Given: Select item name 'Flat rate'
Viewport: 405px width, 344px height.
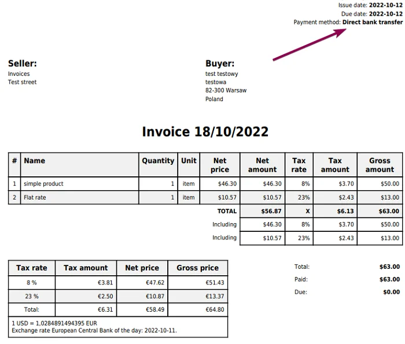Looking at the screenshot, I should point(35,197).
